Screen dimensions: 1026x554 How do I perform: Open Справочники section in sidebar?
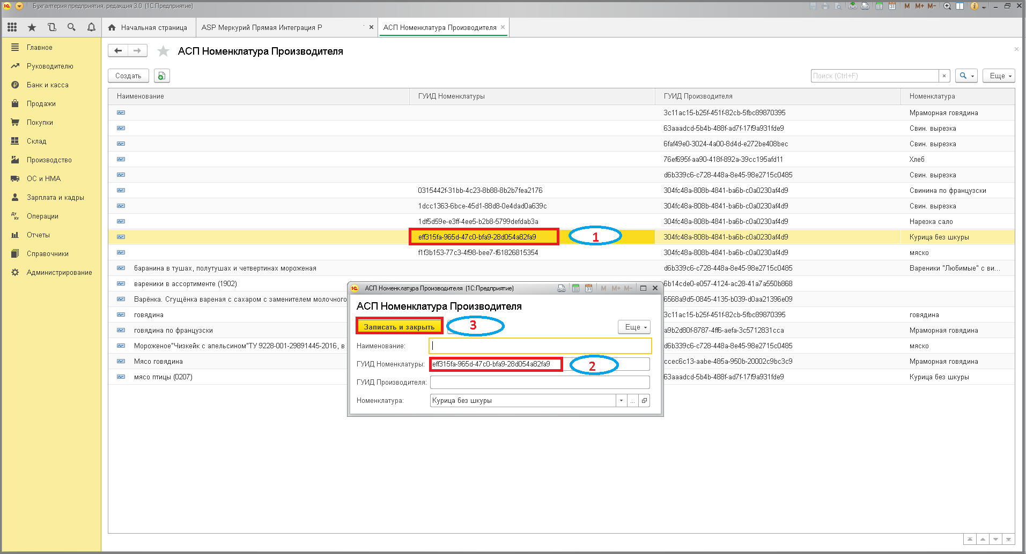click(48, 254)
